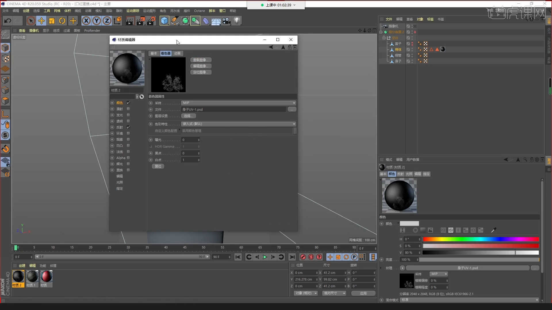
Task: Select the 身子 object in object manager
Action: click(x=398, y=61)
